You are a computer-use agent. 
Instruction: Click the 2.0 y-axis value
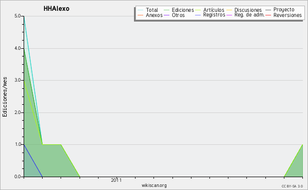tap(17, 112)
